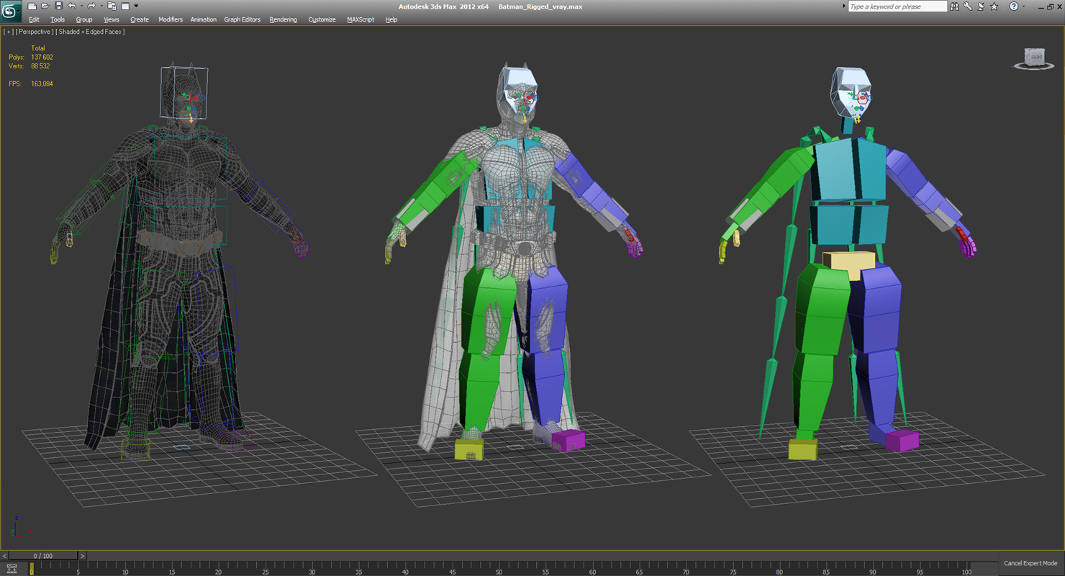This screenshot has width=1065, height=576.
Task: Select the magenta foot box of middle model
Action: point(568,439)
